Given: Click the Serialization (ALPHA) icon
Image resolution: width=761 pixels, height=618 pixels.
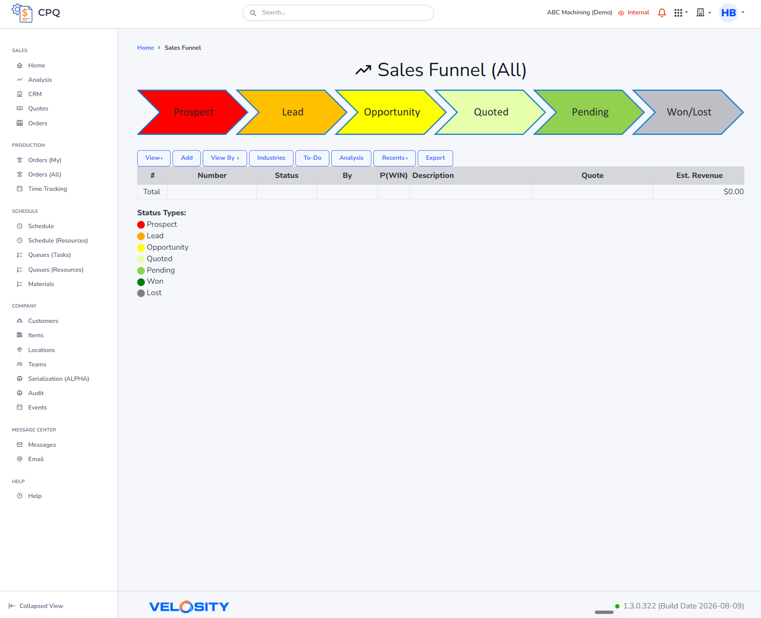Looking at the screenshot, I should coord(20,379).
